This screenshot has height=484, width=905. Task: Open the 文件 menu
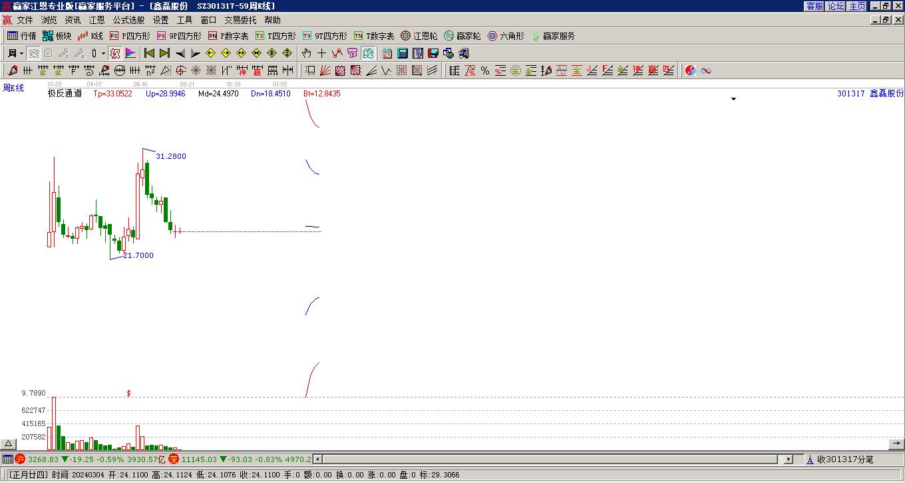point(25,20)
